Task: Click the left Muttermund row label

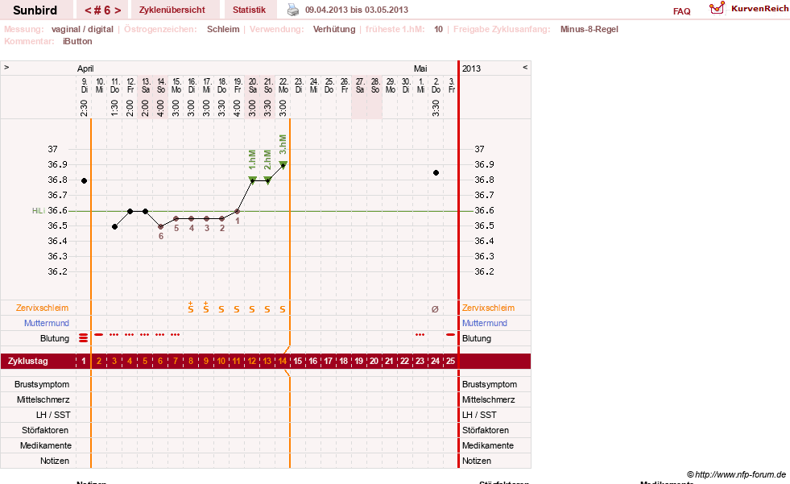Action: (47, 323)
